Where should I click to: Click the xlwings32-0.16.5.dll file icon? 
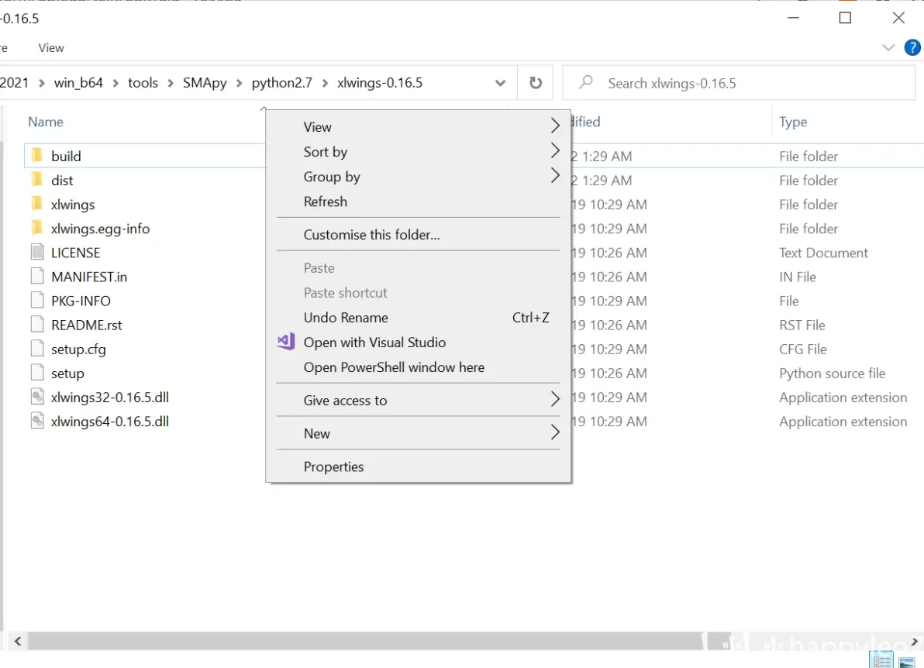click(x=37, y=397)
